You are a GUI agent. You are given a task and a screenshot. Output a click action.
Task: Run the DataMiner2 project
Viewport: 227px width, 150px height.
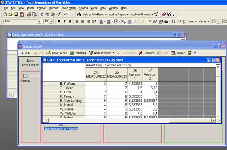coord(26,53)
